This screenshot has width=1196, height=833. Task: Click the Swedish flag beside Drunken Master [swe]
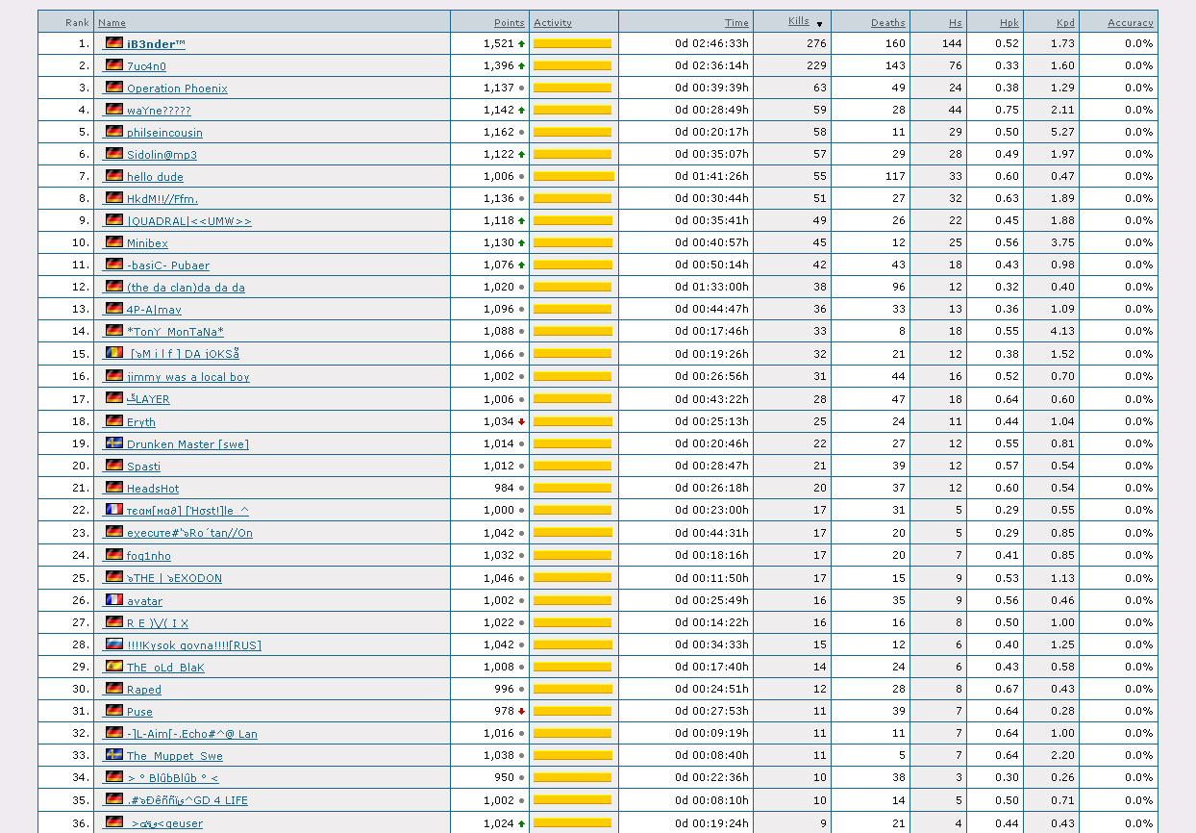click(x=114, y=443)
